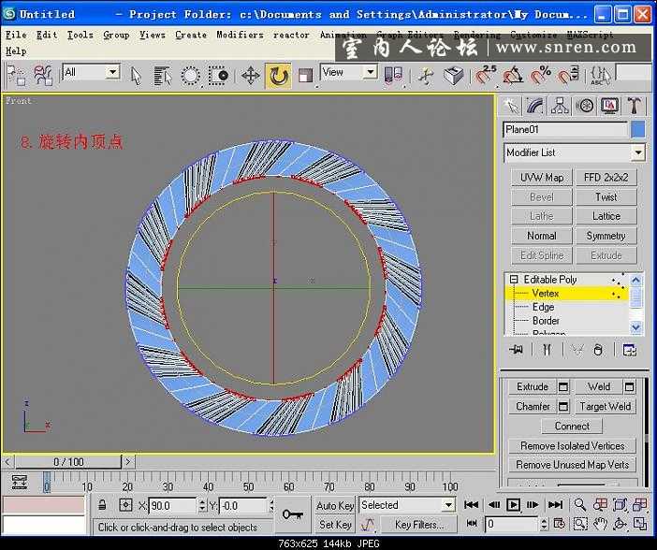Click the Set Keys key icon
657x550 pixels.
tap(292, 514)
